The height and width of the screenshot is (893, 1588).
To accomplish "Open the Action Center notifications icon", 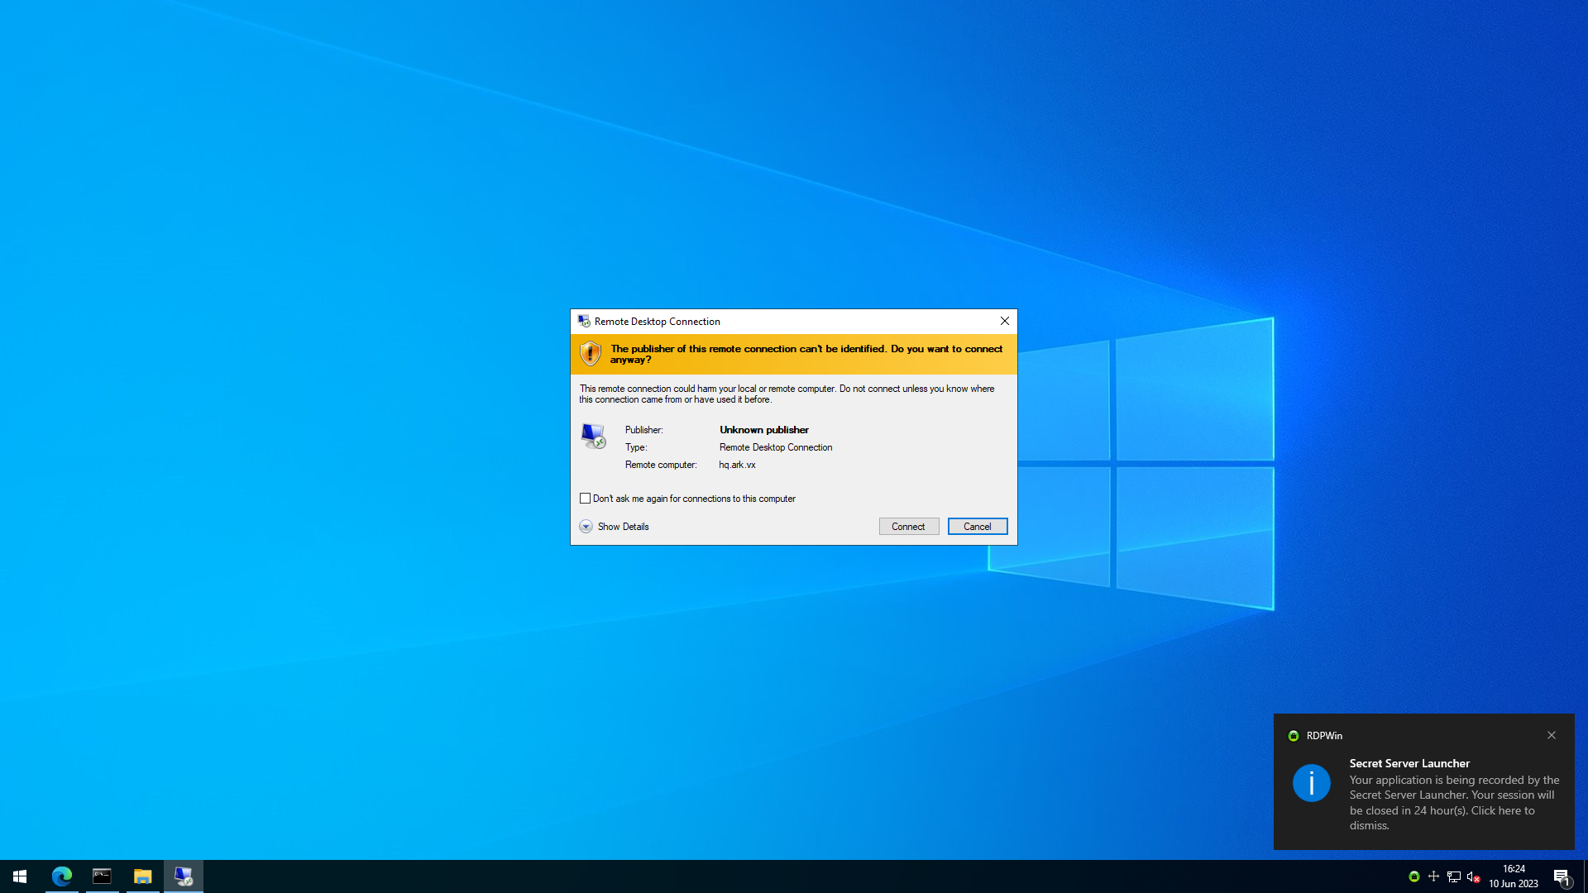I will (1562, 876).
